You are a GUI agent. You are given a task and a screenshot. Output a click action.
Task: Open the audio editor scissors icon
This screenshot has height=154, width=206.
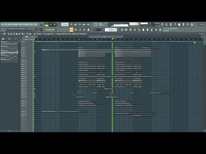(166, 24)
